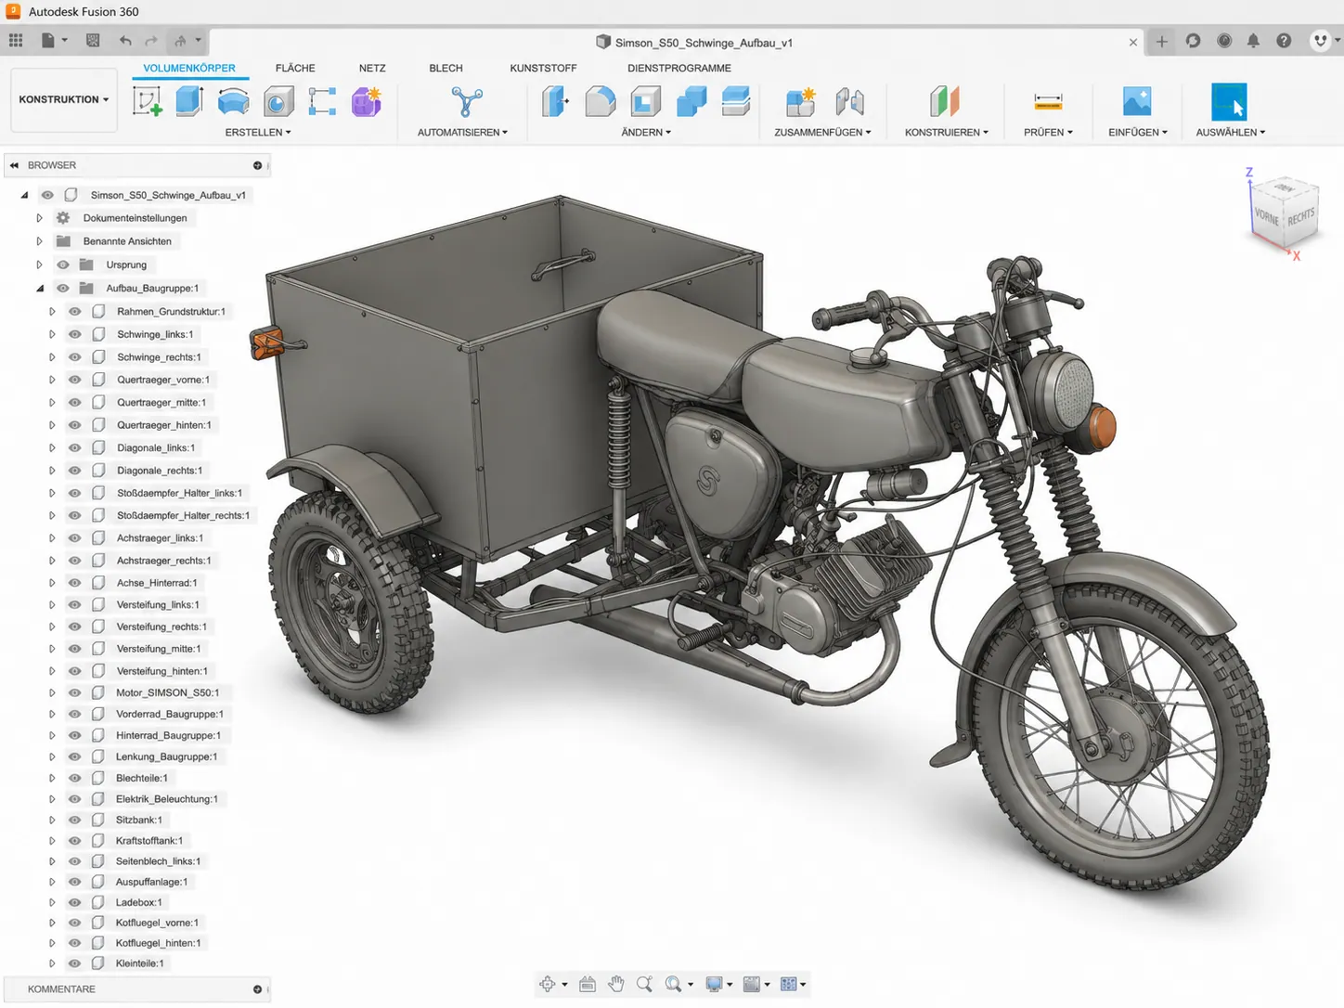Switch to the Blech tab
Viewport: 1344px width, 1008px height.
pos(446,68)
